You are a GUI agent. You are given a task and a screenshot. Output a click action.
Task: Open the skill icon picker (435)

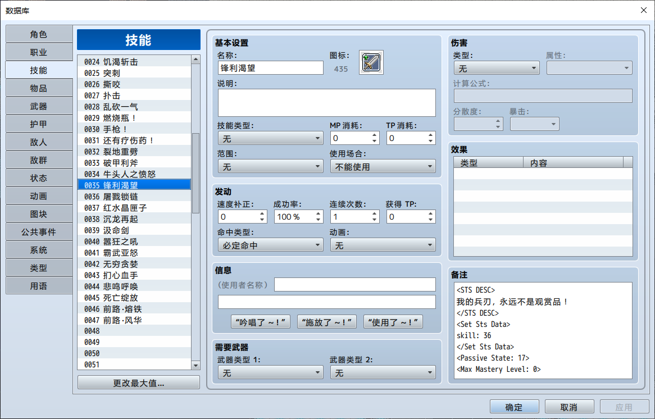tap(371, 63)
